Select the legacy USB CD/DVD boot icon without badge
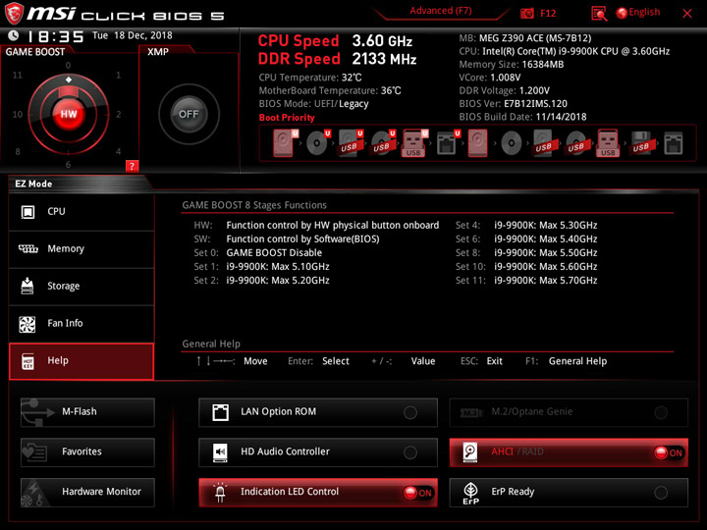Viewport: 707px width, 530px height. pos(576,143)
